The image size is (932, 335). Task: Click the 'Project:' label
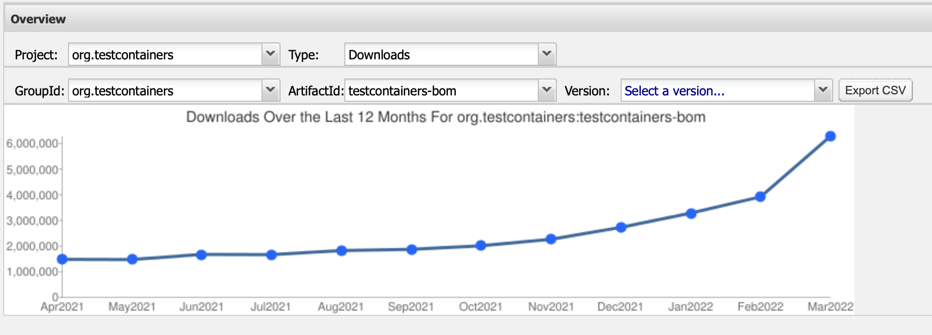36,55
